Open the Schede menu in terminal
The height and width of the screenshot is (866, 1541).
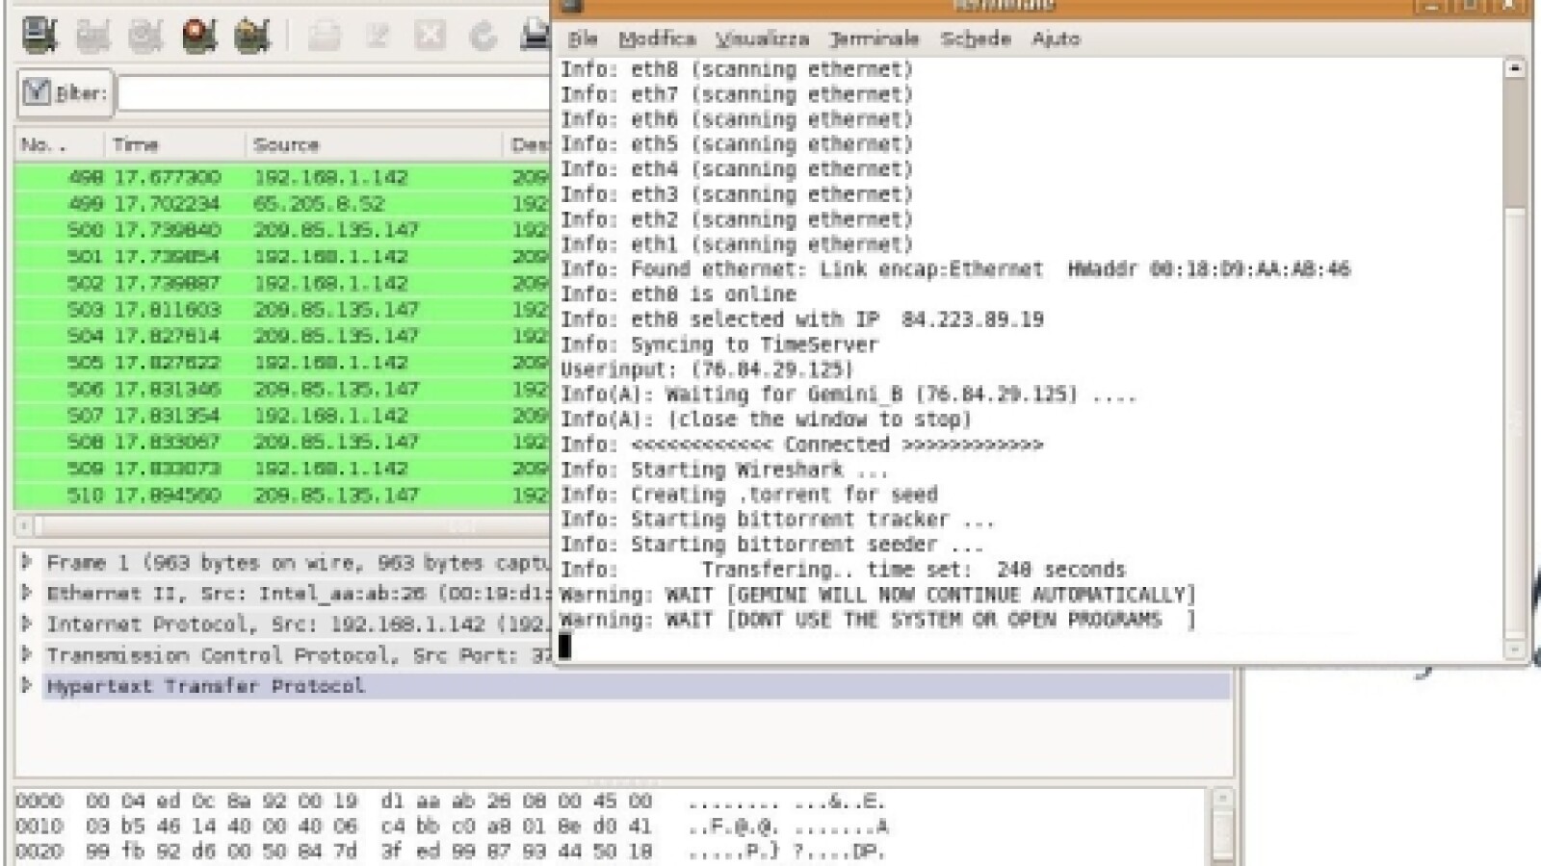975,38
